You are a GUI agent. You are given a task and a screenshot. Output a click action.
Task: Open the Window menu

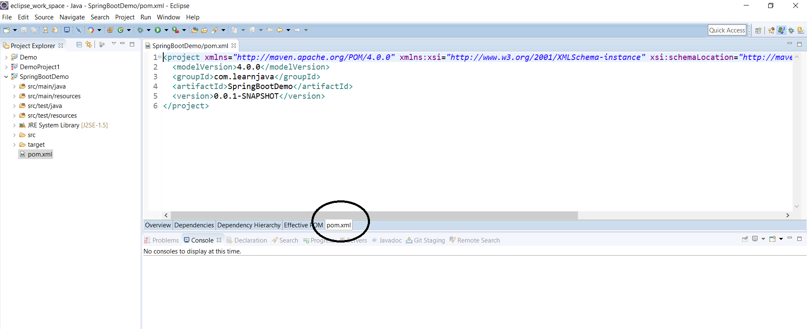pyautogui.click(x=168, y=17)
